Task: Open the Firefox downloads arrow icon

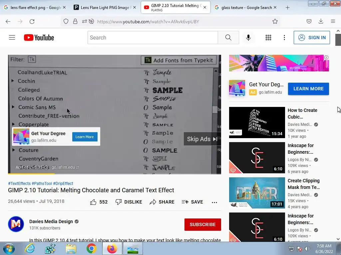Action: [321, 21]
